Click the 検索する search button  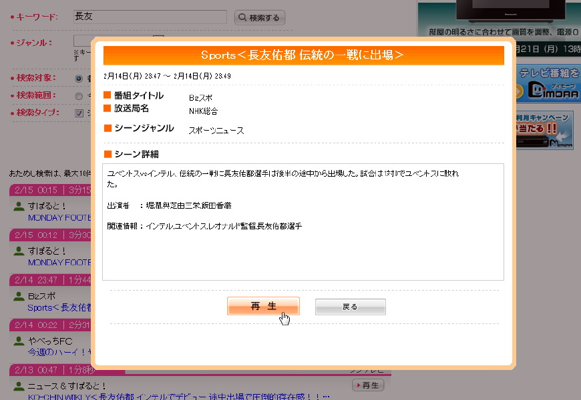tap(260, 18)
